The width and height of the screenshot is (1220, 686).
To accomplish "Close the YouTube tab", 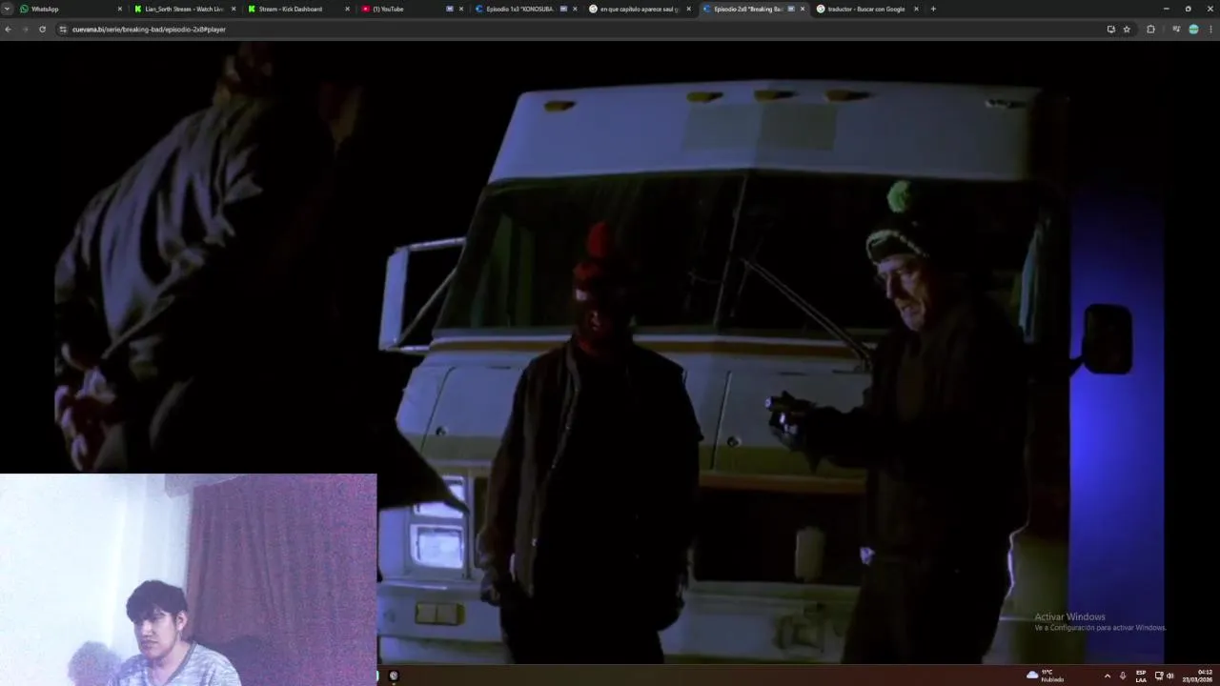I will click(461, 9).
